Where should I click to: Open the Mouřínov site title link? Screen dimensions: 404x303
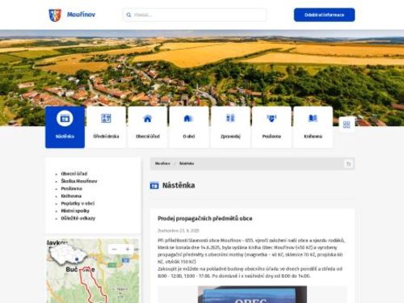click(x=81, y=15)
